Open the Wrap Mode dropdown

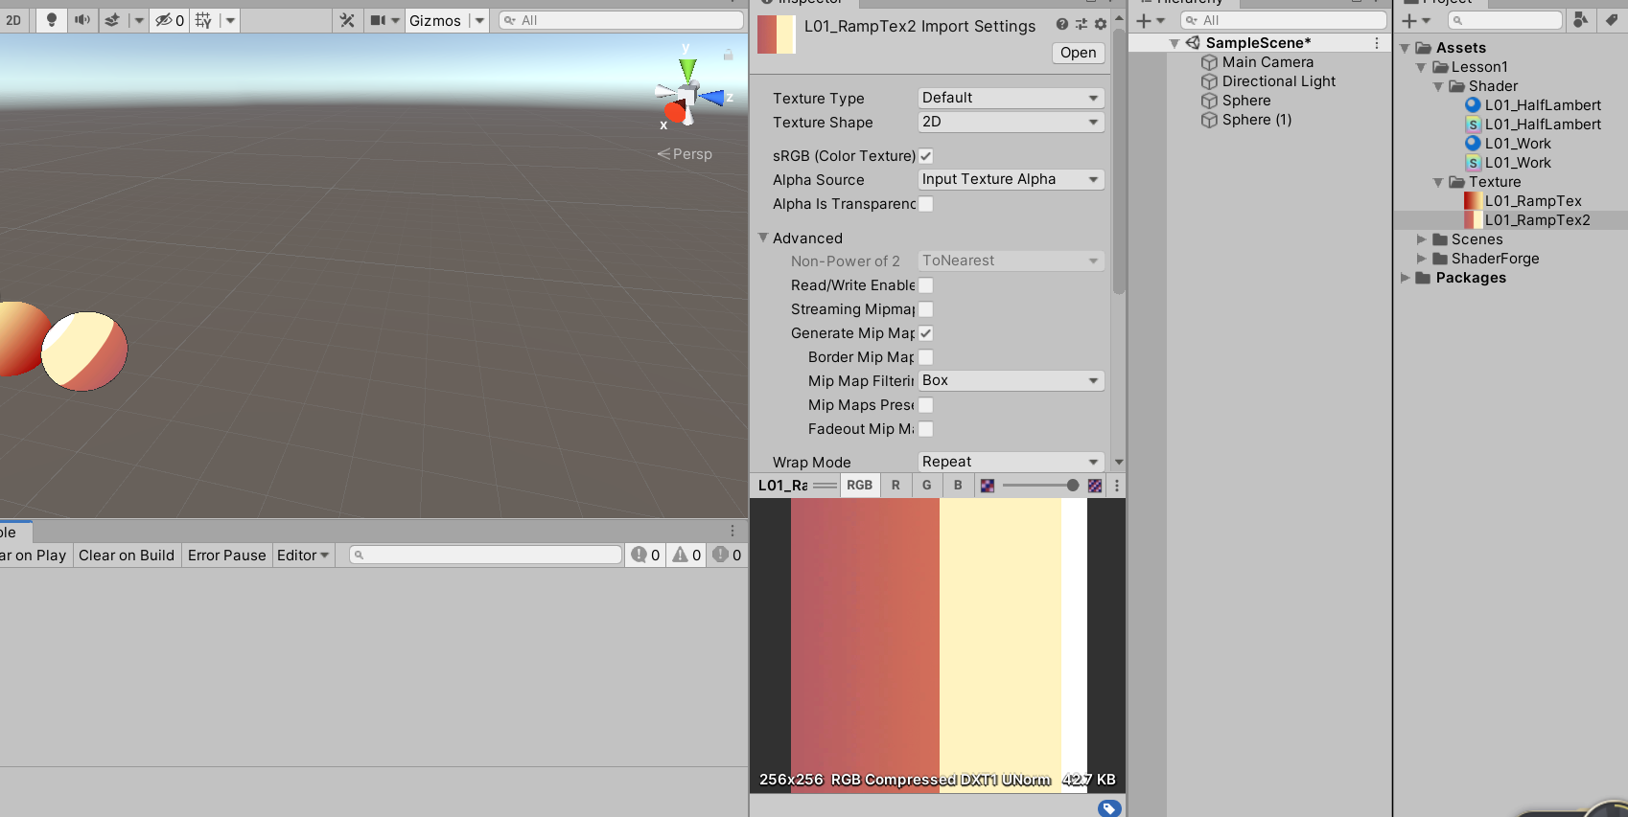point(1011,462)
